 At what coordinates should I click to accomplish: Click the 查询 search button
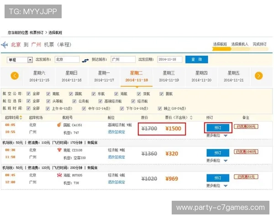(196, 59)
